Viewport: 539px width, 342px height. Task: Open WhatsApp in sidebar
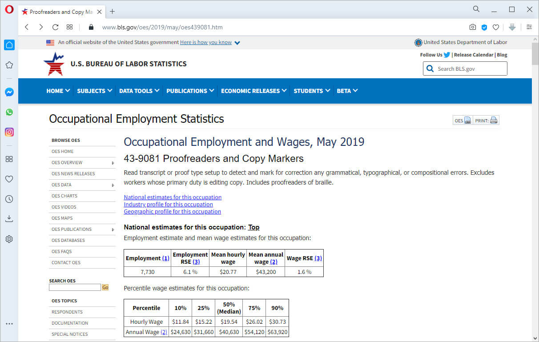pos(9,112)
